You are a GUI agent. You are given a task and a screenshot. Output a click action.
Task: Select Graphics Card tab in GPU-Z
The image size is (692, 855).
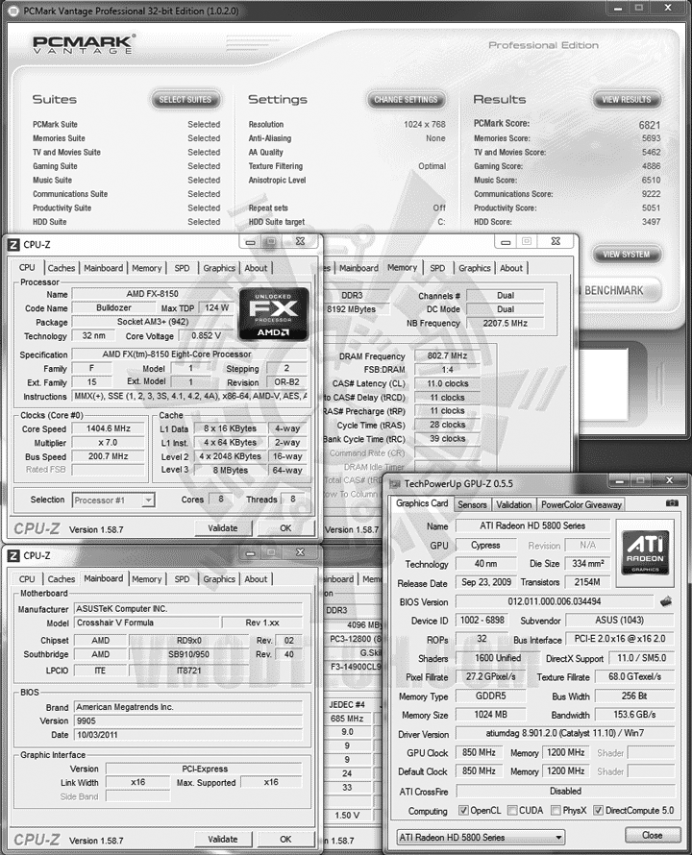(x=422, y=503)
